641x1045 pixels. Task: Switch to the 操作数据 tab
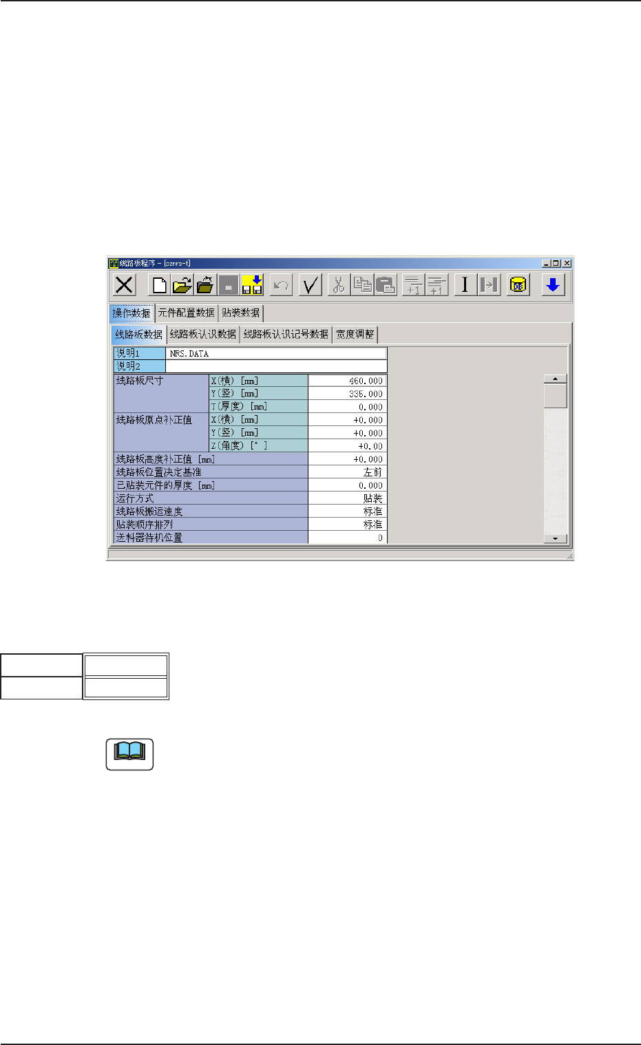click(x=132, y=313)
